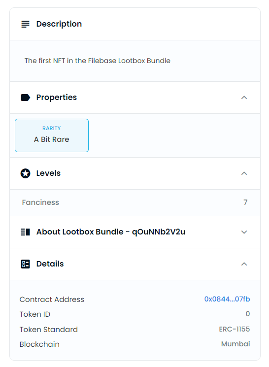Collapse the Details section chevron
269x367 pixels.
point(244,264)
